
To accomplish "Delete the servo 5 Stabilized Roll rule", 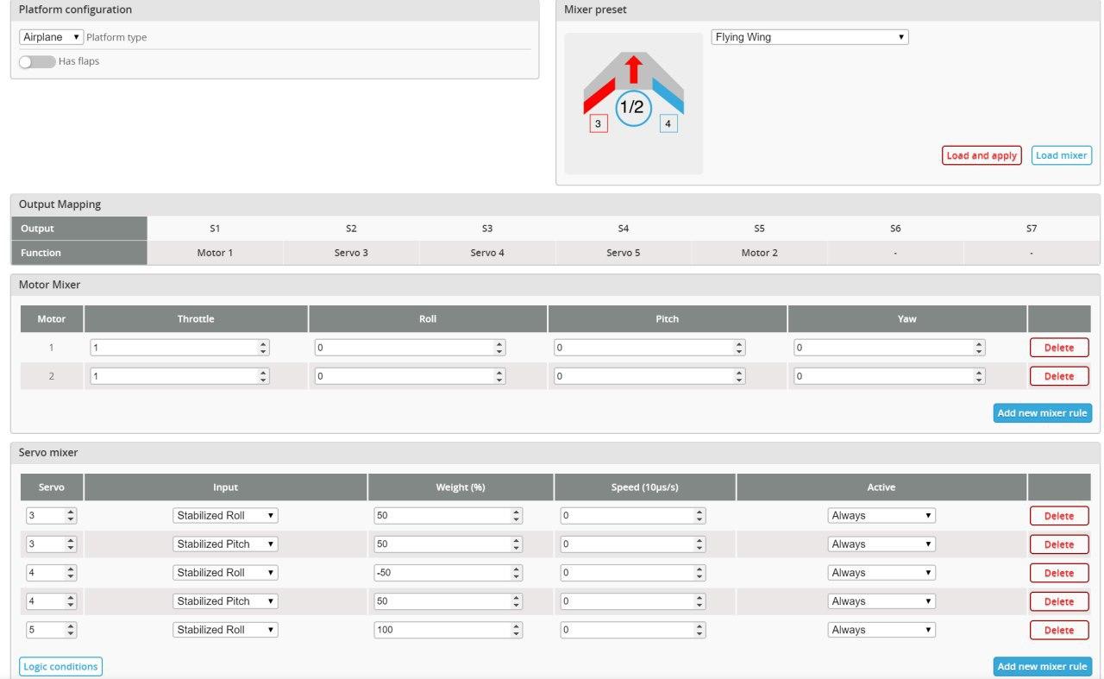I will point(1058,630).
